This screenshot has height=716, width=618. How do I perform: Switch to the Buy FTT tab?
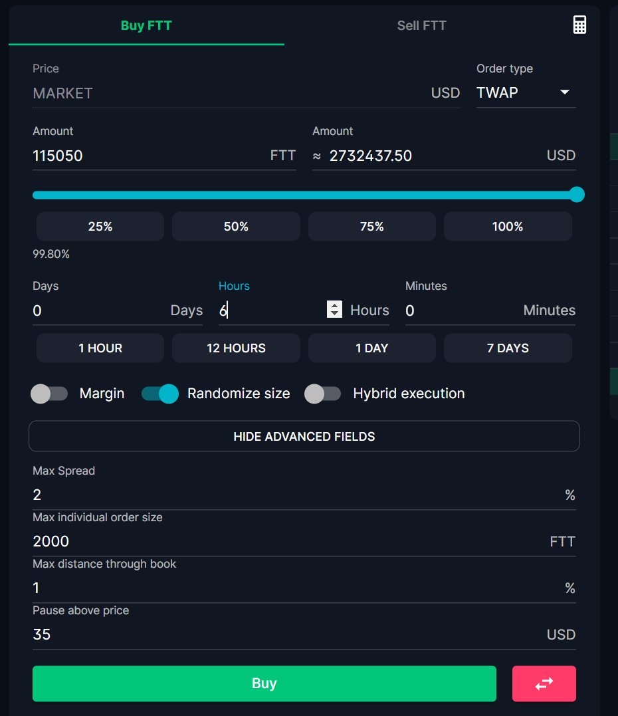coord(146,25)
